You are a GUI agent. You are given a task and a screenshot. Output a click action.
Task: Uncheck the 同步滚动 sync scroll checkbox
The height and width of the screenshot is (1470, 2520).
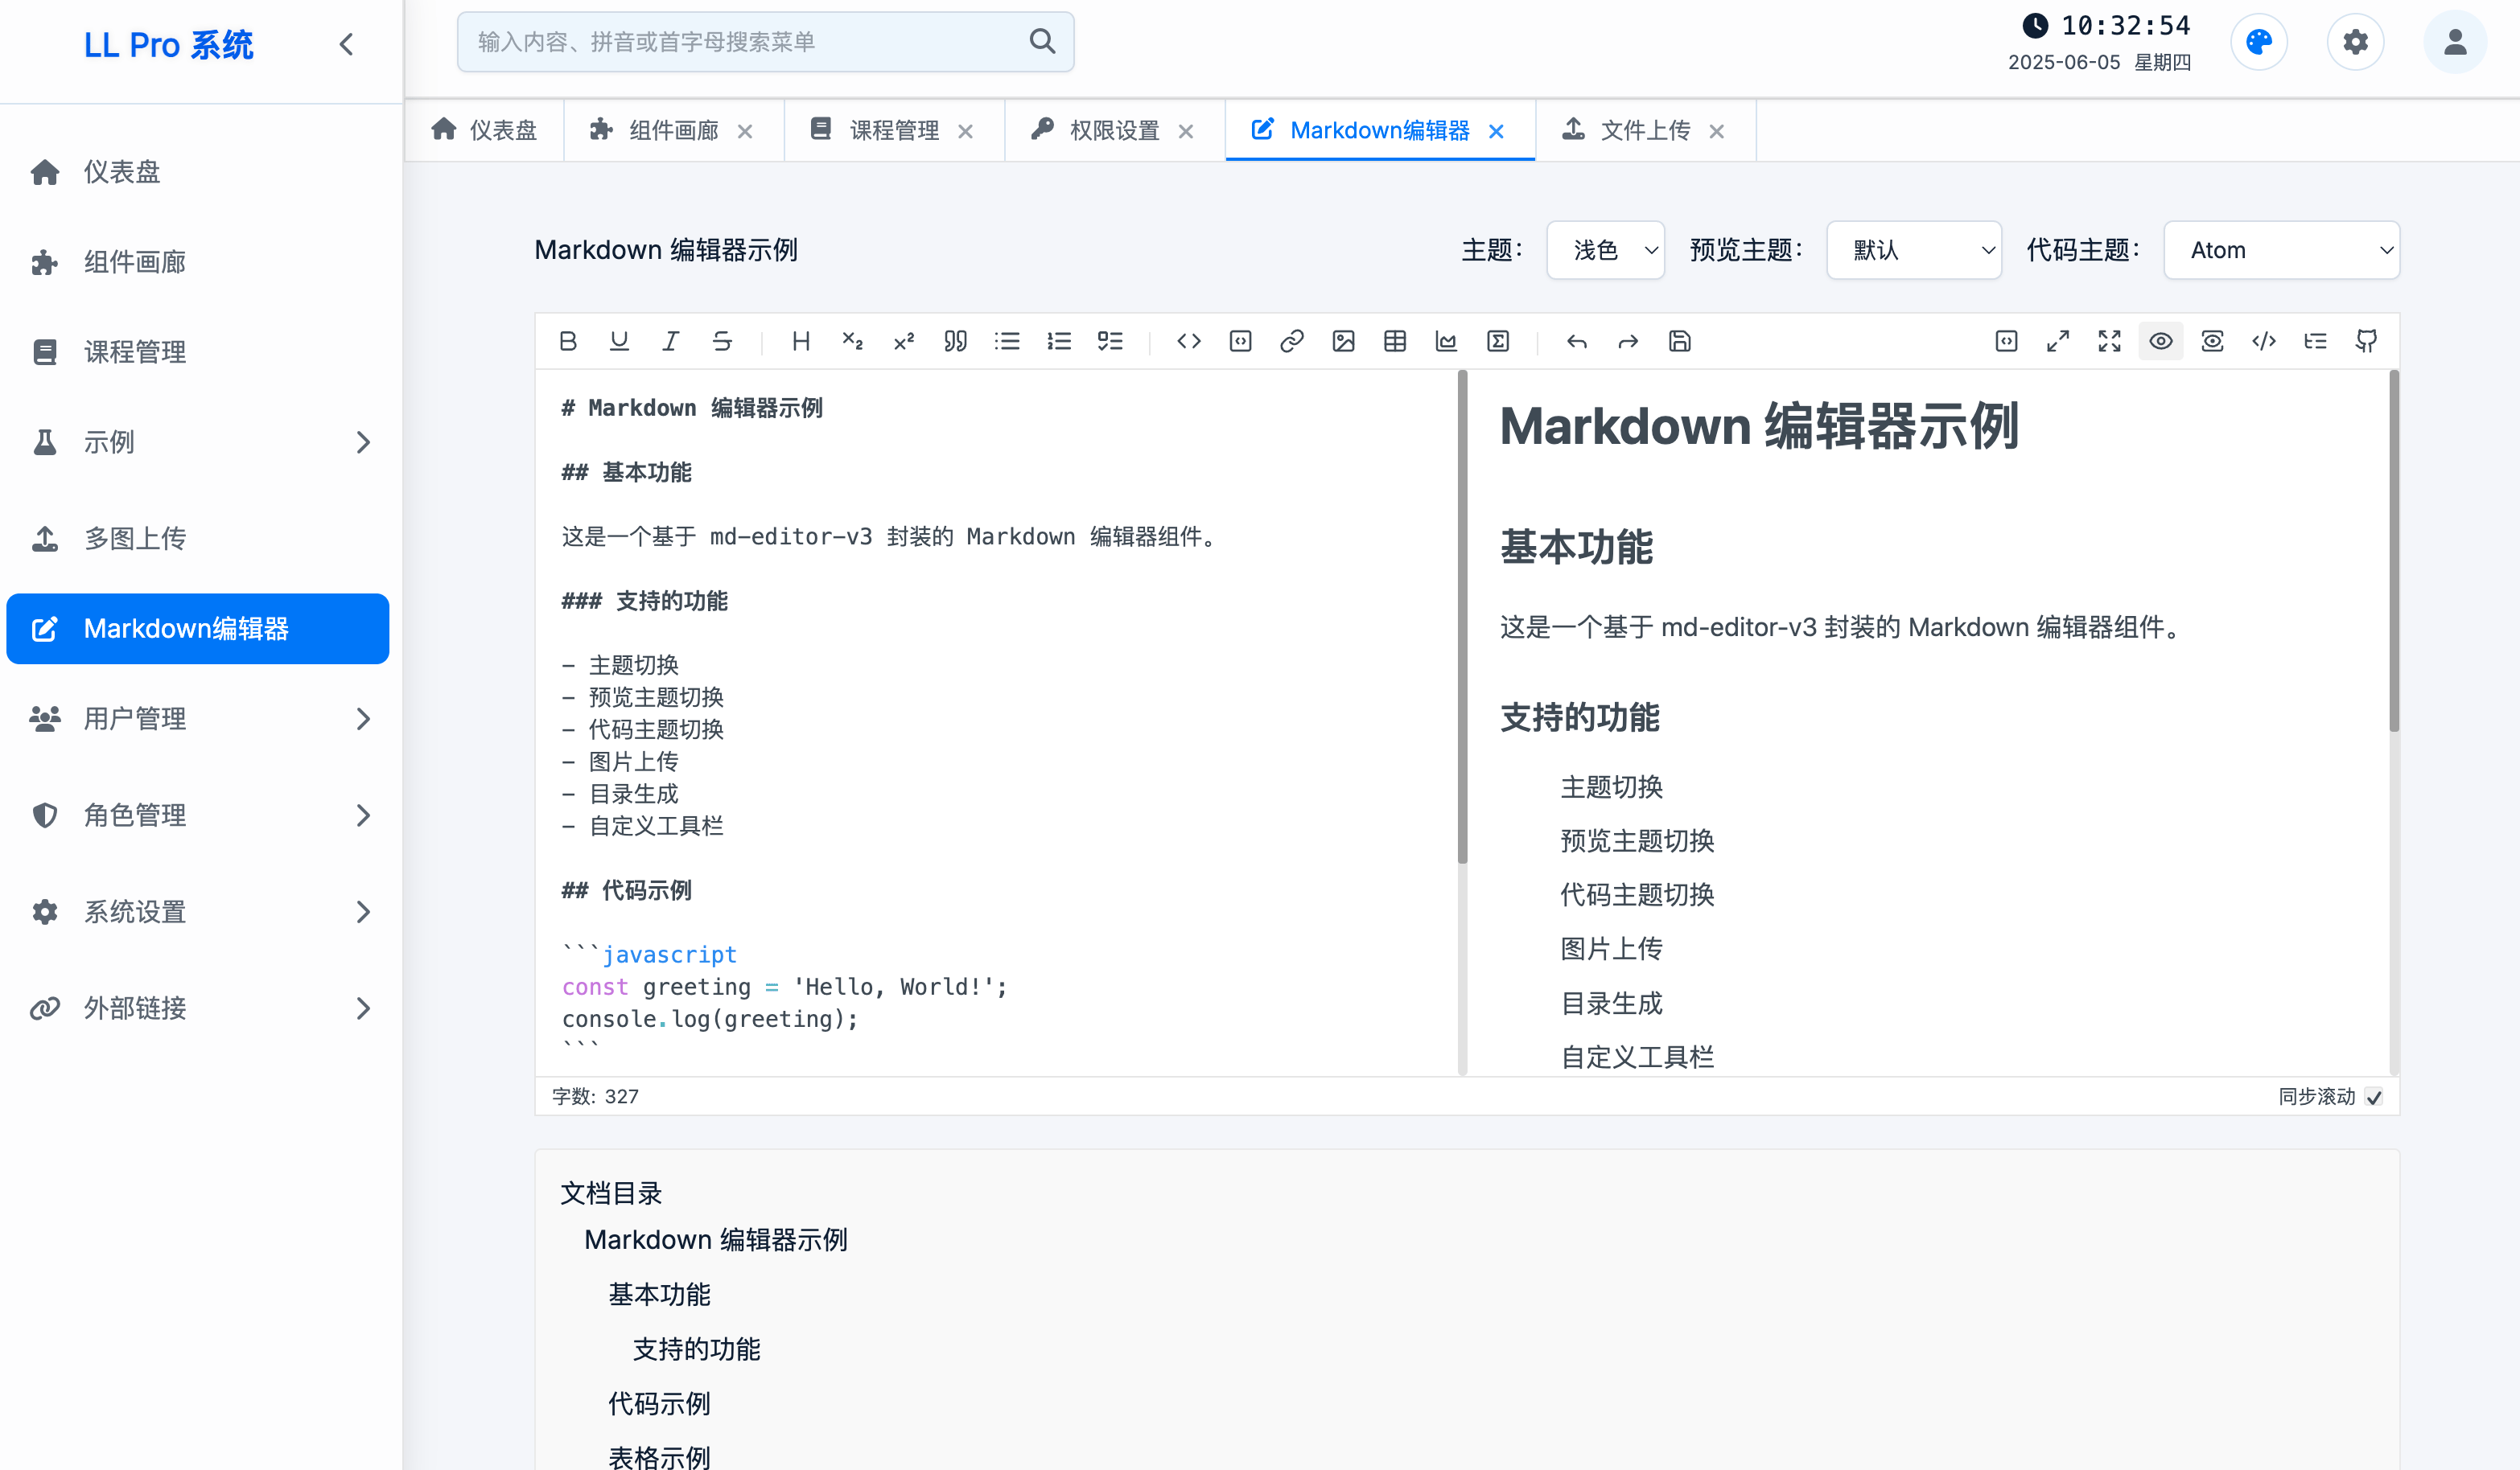point(2375,1097)
